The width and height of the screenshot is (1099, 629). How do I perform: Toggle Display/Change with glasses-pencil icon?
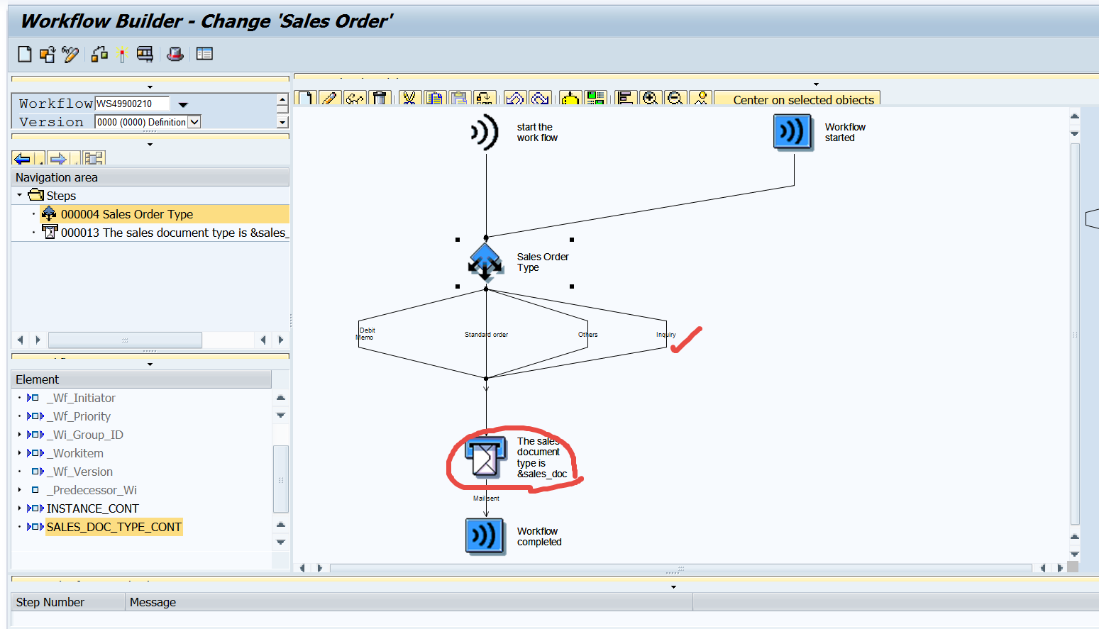70,54
